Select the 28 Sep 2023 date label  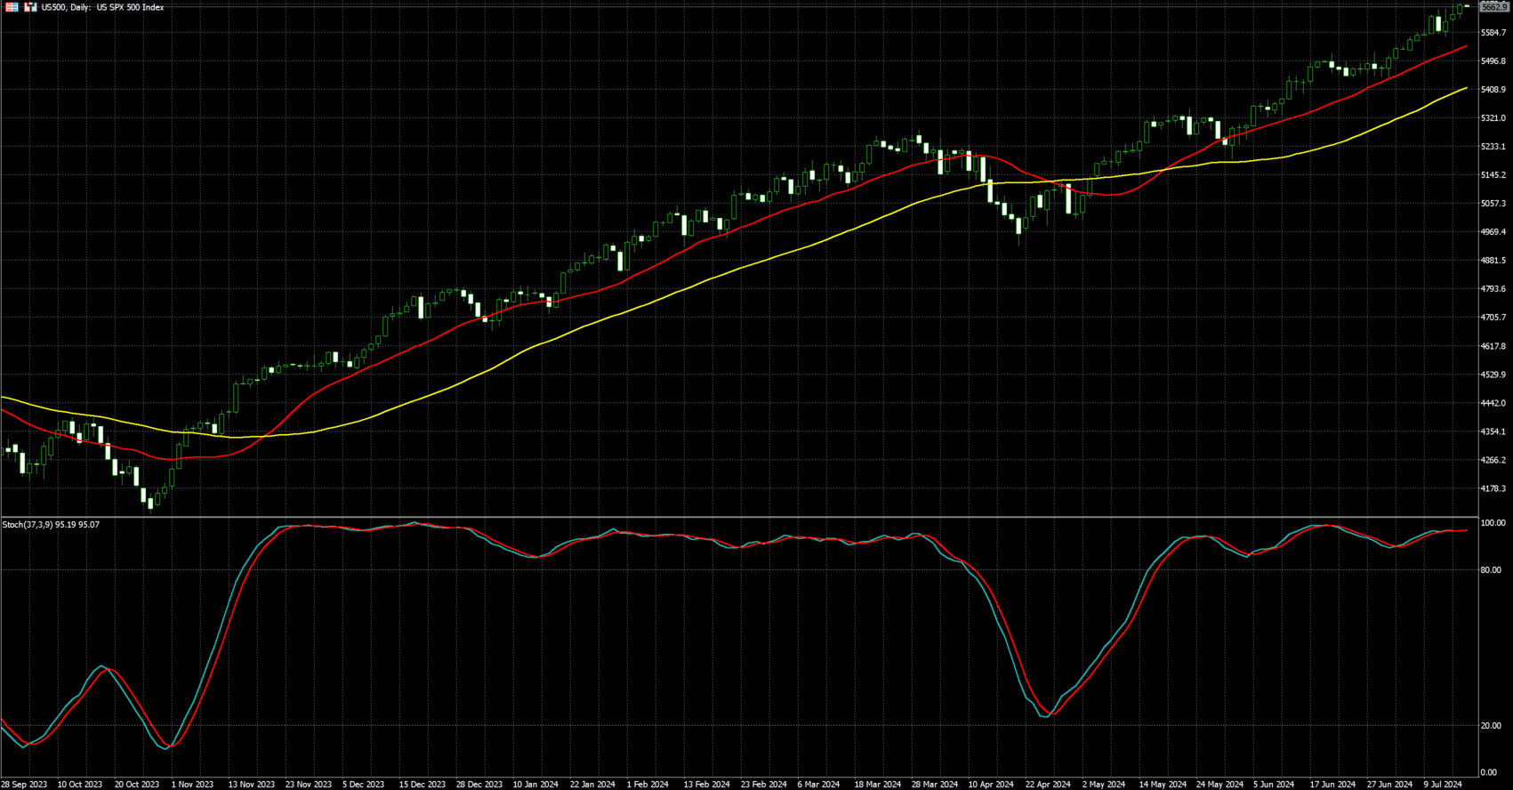[x=24, y=785]
